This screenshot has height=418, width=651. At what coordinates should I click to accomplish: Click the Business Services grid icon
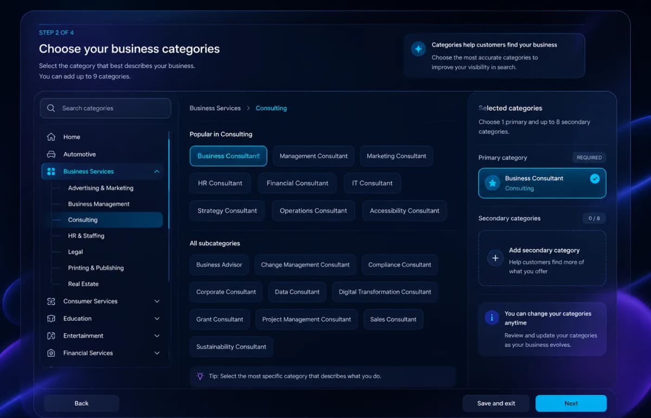click(51, 171)
